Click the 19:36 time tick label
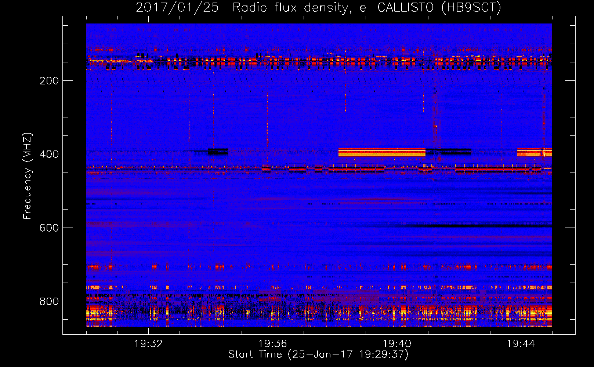Image resolution: width=594 pixels, height=367 pixels. tap(273, 344)
